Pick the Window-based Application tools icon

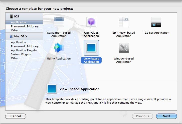click(124, 48)
